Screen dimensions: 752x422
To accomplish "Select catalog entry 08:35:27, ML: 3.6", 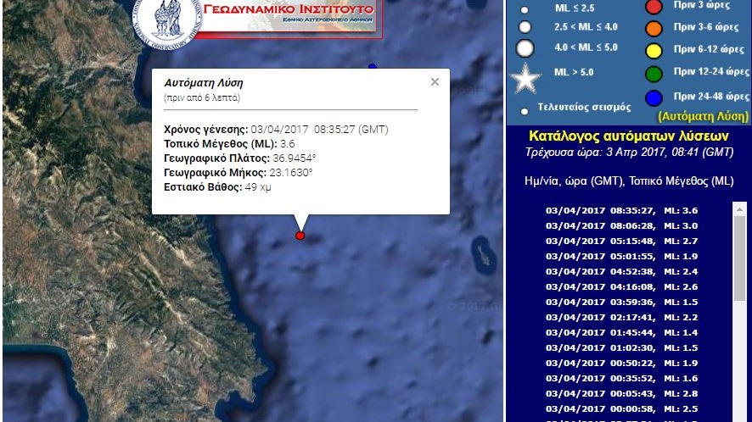I will [x=621, y=210].
